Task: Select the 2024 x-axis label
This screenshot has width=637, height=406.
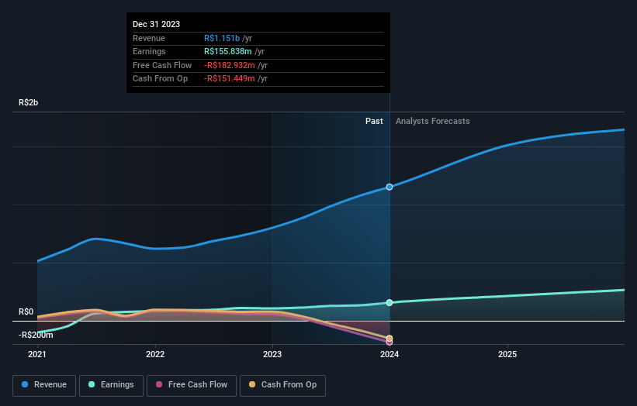Action: [x=389, y=355]
